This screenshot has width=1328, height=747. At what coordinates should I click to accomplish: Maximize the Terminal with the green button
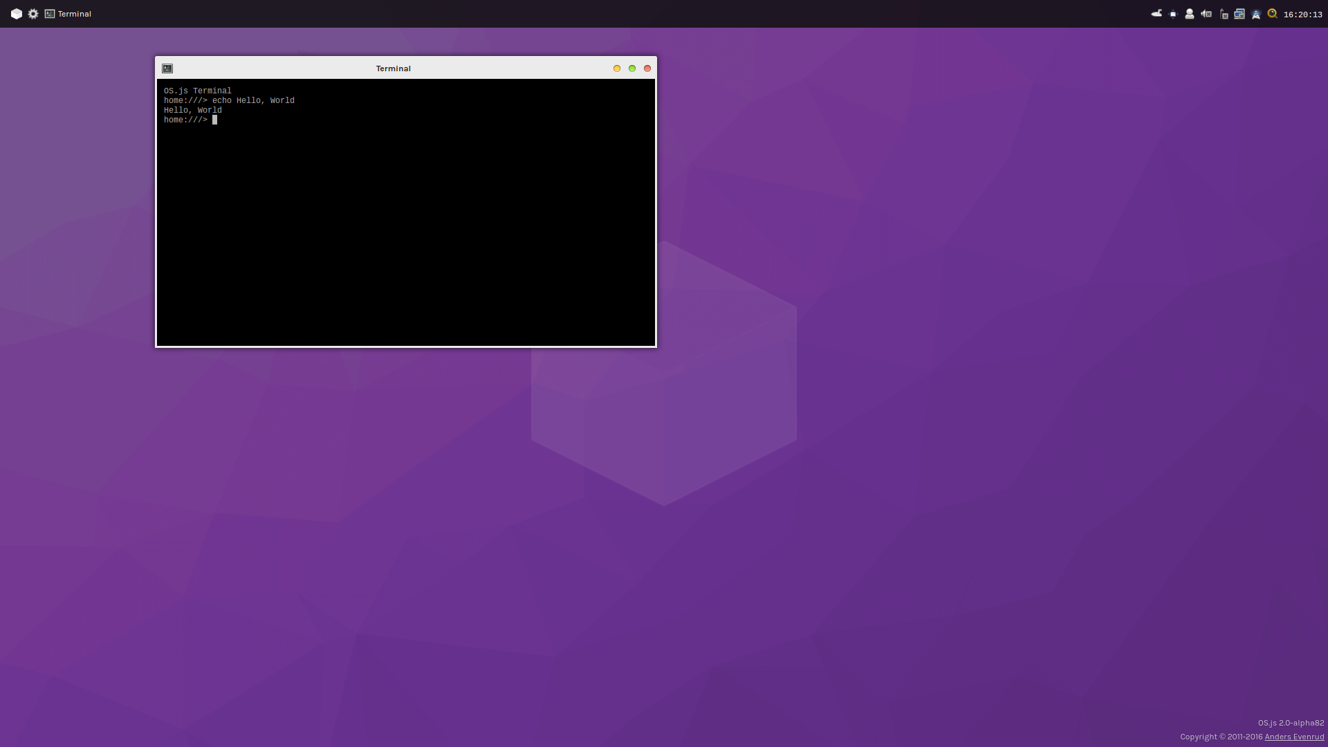point(632,68)
